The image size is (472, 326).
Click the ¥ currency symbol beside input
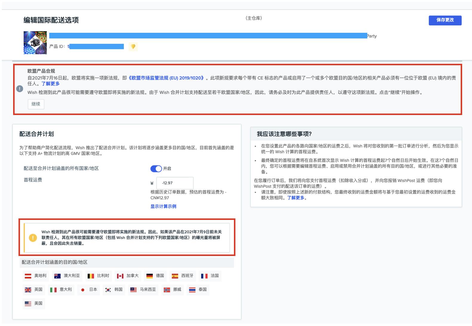coord(152,183)
